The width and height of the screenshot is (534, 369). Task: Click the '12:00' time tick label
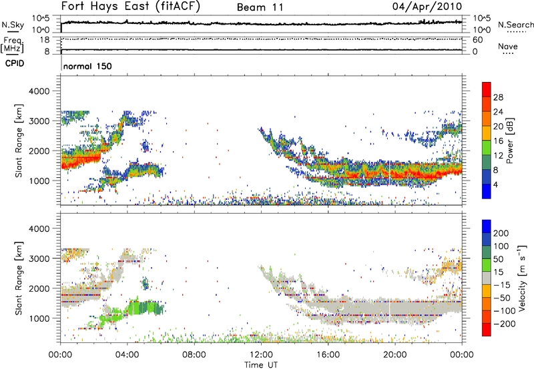tap(261, 355)
